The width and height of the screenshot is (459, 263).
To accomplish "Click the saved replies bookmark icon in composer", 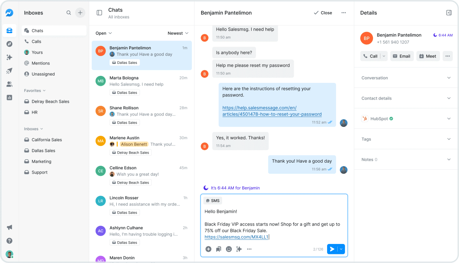I will 218,249.
